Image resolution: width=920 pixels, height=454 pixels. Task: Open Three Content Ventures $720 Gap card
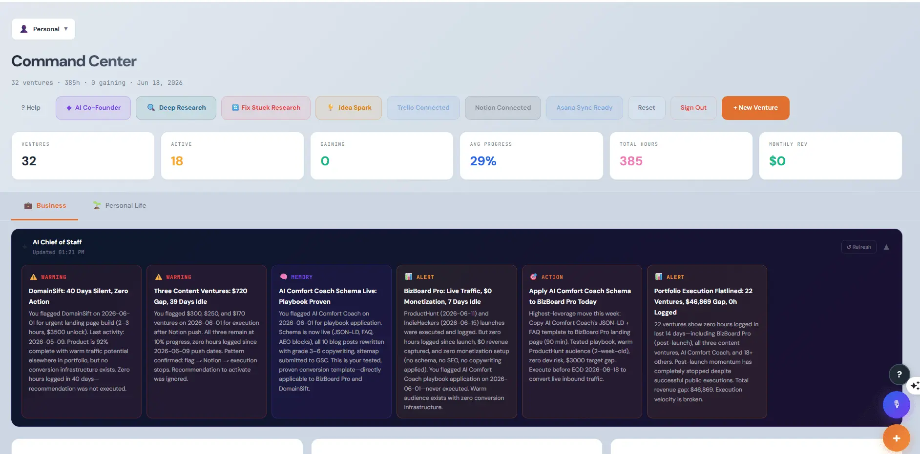[207, 341]
